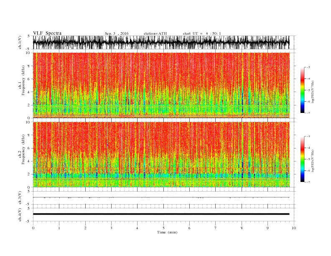Screen dimensions: 331x256
Task: Click the ch.2 spectrogram panel
Action: click(x=161, y=155)
